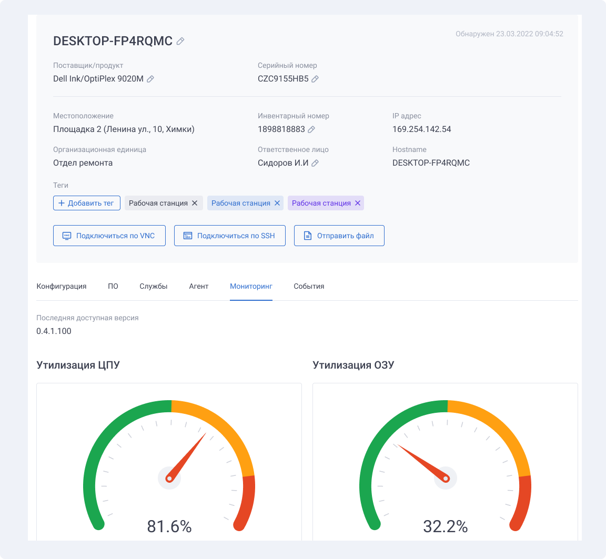Edit serial number CZC9155HB5 pencil icon
Viewport: 606px width, 559px height.
[x=315, y=79]
